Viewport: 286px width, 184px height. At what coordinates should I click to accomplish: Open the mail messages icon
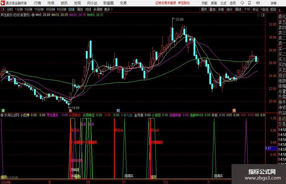pyautogui.click(x=258, y=3)
